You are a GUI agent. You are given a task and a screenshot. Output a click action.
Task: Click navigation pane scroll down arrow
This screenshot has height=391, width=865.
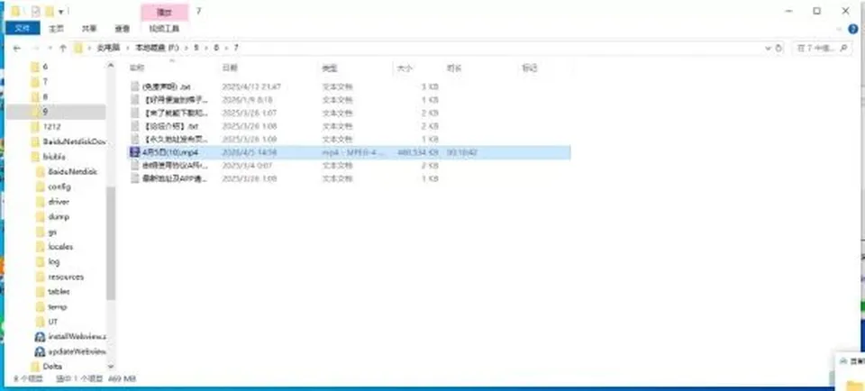coord(111,366)
